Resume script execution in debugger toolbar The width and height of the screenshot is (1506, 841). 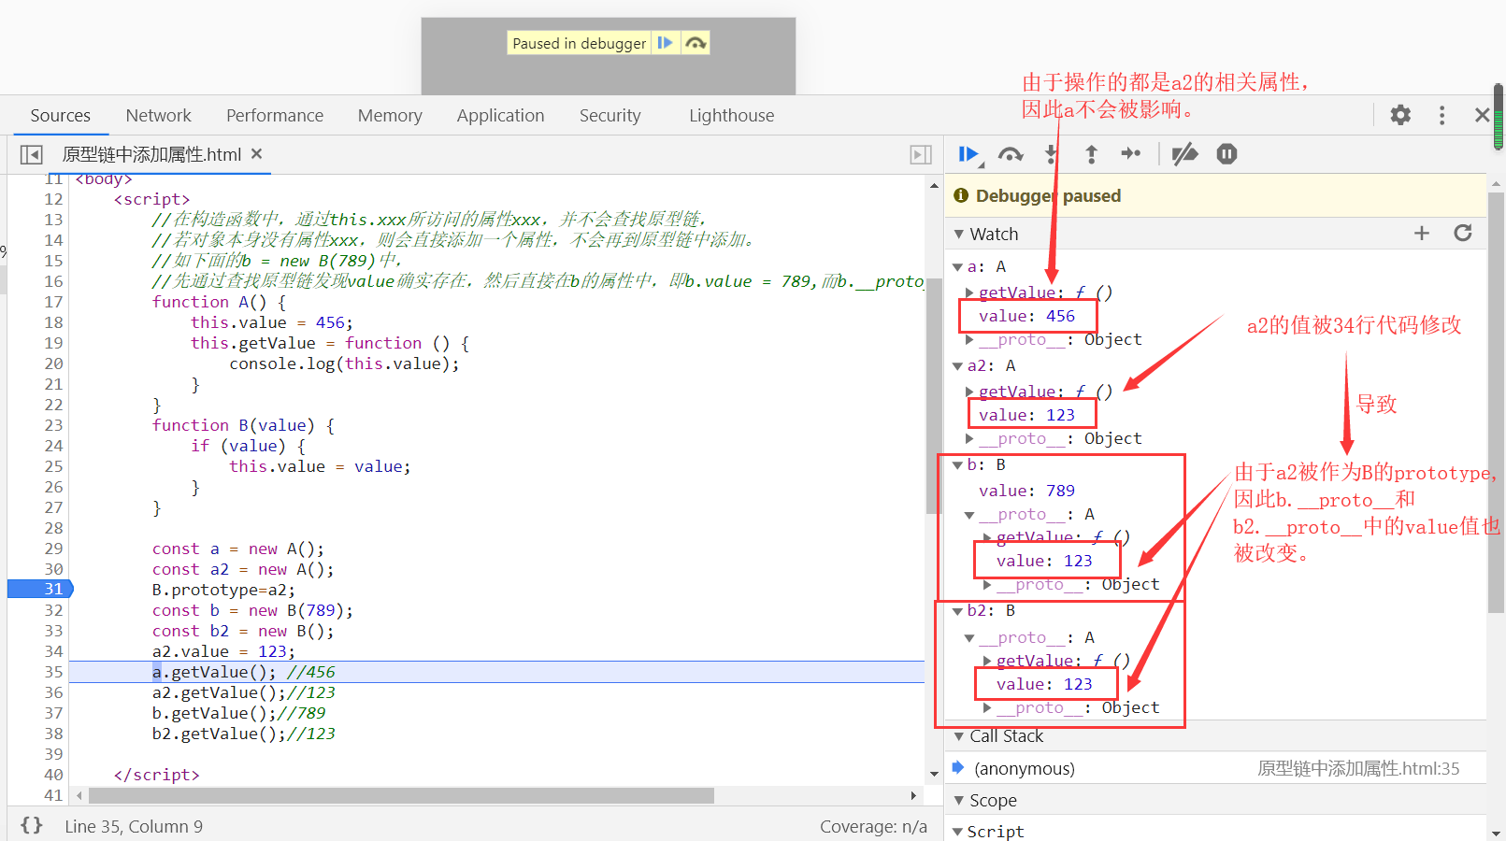pyautogui.click(x=968, y=154)
